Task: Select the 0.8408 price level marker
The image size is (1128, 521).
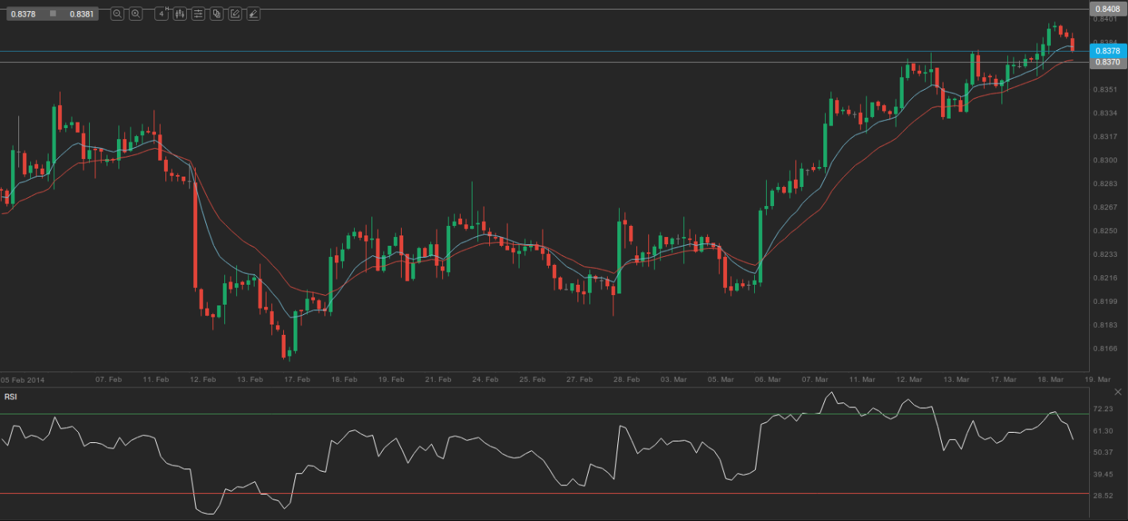Action: tap(1107, 9)
